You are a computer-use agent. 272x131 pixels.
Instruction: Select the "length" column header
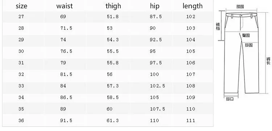[x=192, y=6]
